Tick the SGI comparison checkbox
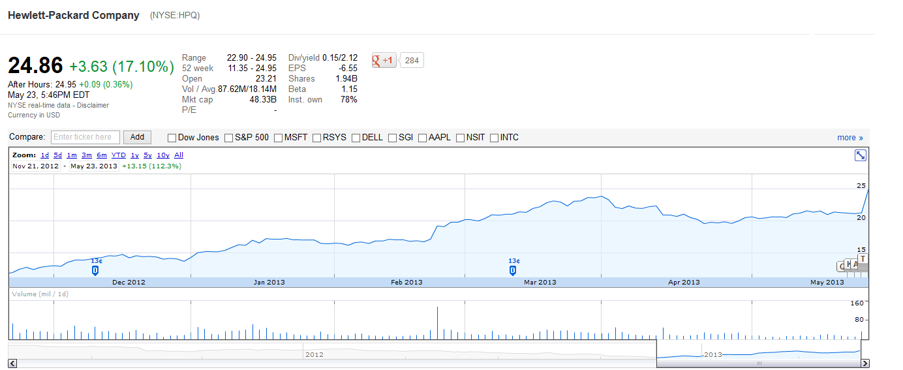The width and height of the screenshot is (903, 370). point(392,138)
